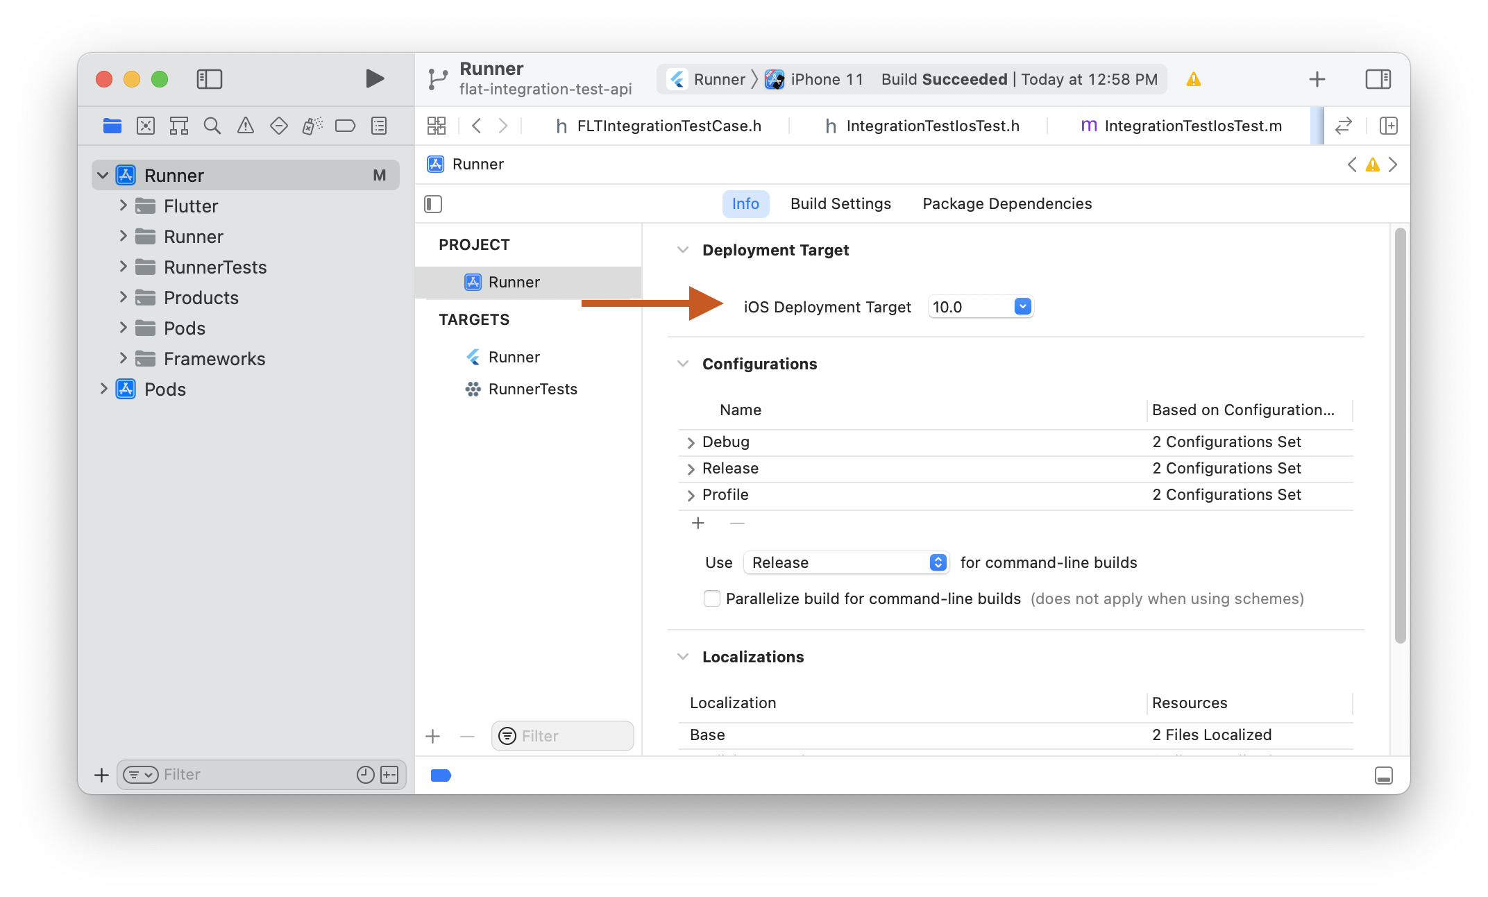1488x897 pixels.
Task: Click the Run button to build and run
Action: (x=374, y=78)
